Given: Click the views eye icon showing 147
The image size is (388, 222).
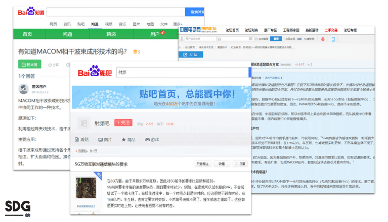Looking at the screenshot, I should click(x=297, y=65).
